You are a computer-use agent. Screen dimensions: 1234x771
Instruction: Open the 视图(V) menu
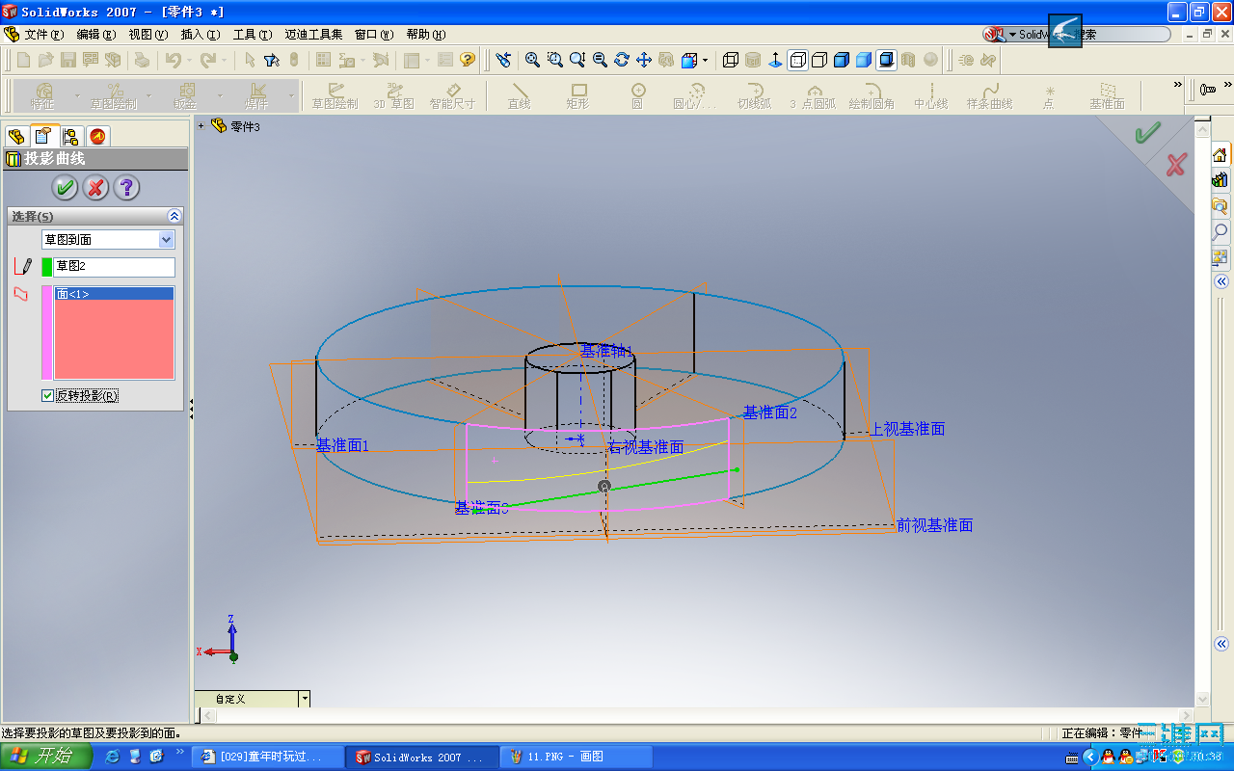click(x=148, y=34)
